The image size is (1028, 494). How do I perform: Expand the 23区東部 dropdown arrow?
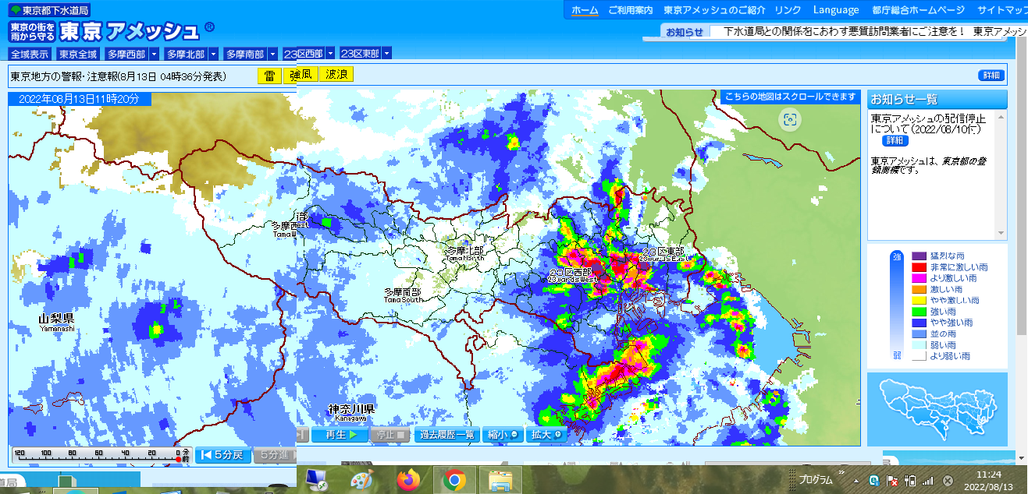pos(387,54)
